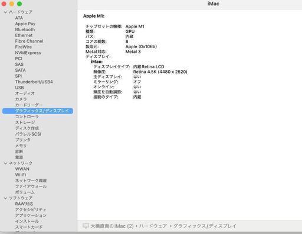This screenshot has height=234, width=302.
Task: Select ATA in the sidebar
Action: [x=19, y=18]
